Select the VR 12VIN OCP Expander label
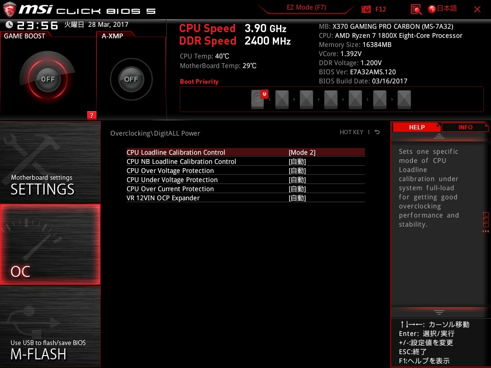 163,198
